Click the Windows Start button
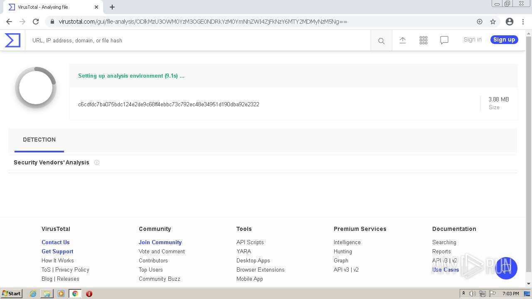 point(11,294)
